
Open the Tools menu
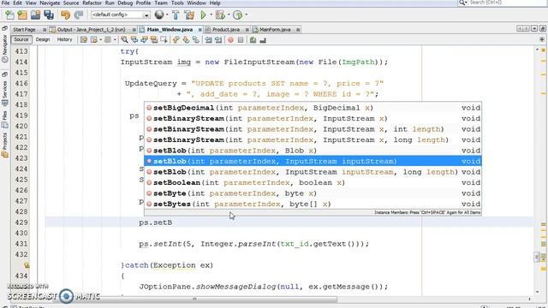coord(177,3)
